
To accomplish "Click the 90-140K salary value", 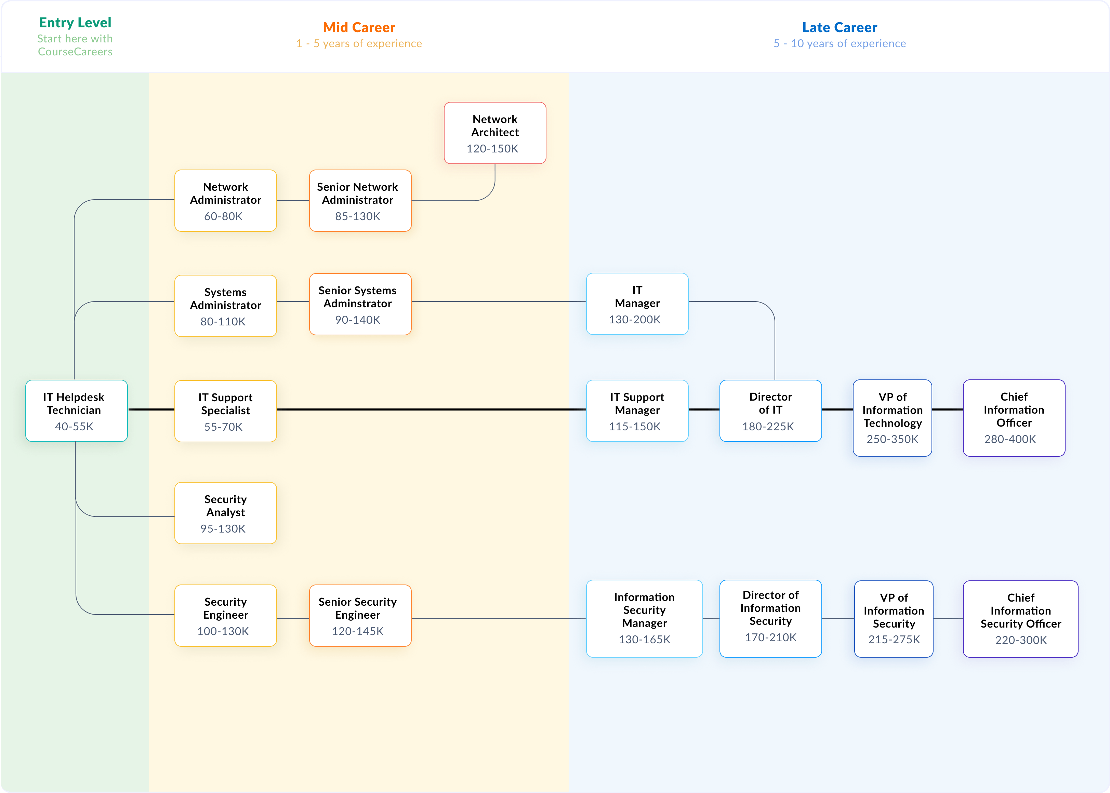I will click(x=358, y=320).
